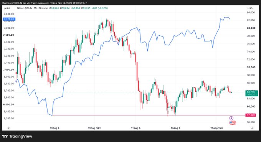Click the Tháng 7 time axis label
261x142 pixels.
[175, 128]
